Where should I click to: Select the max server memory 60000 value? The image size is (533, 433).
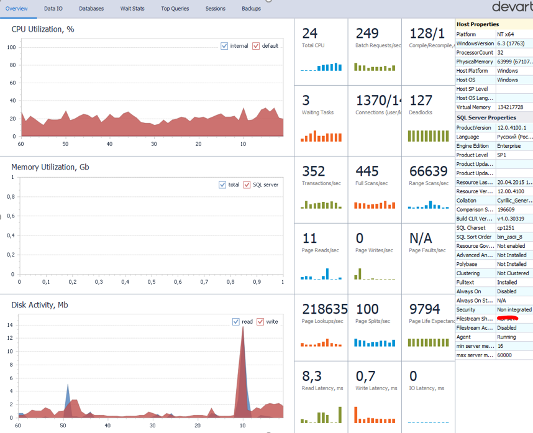click(504, 355)
